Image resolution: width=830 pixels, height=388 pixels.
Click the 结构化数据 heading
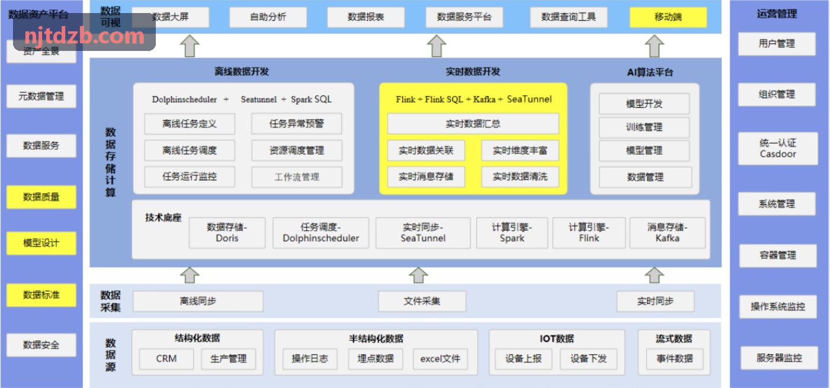pyautogui.click(x=197, y=338)
